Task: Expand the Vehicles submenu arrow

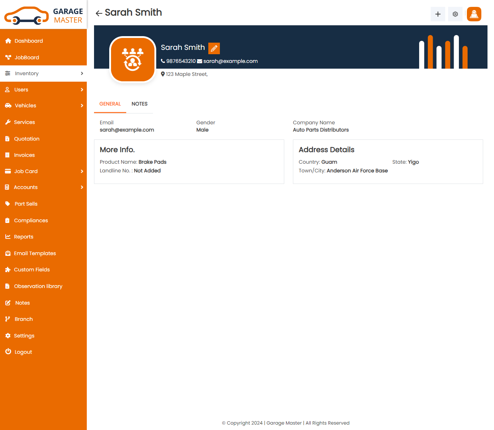Action: (82, 106)
